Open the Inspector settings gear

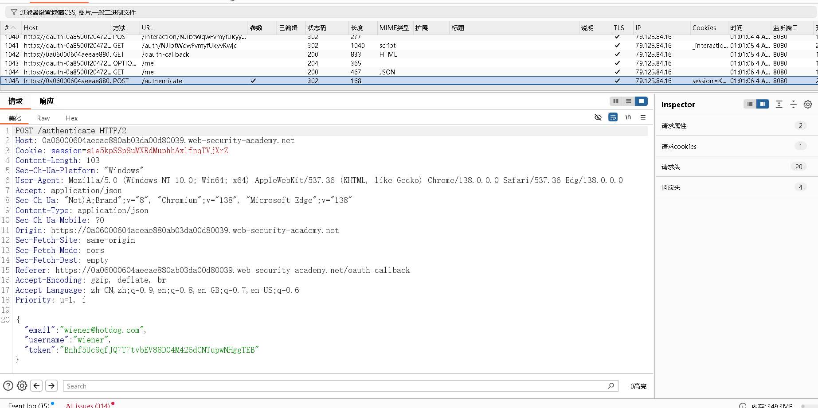point(807,105)
